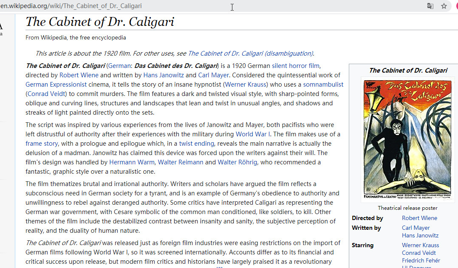Enlarge the theatrical release poster image
This screenshot has height=268, width=458.
(407, 140)
